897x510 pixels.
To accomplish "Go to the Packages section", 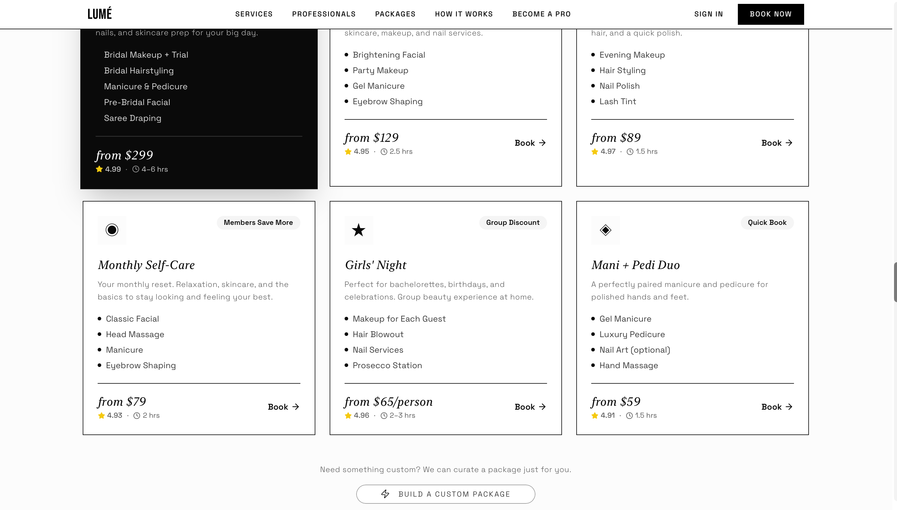I will [x=395, y=14].
